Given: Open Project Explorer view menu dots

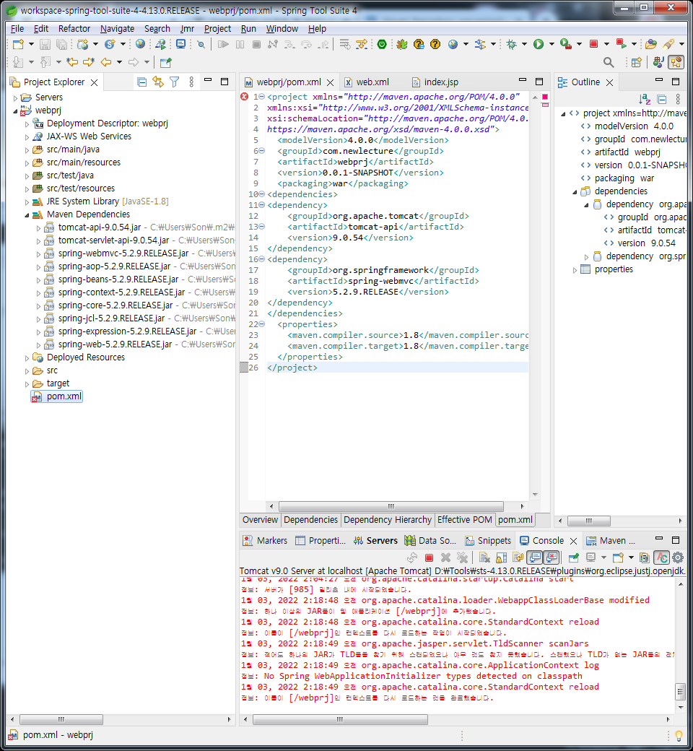Looking at the screenshot, I should [191, 82].
